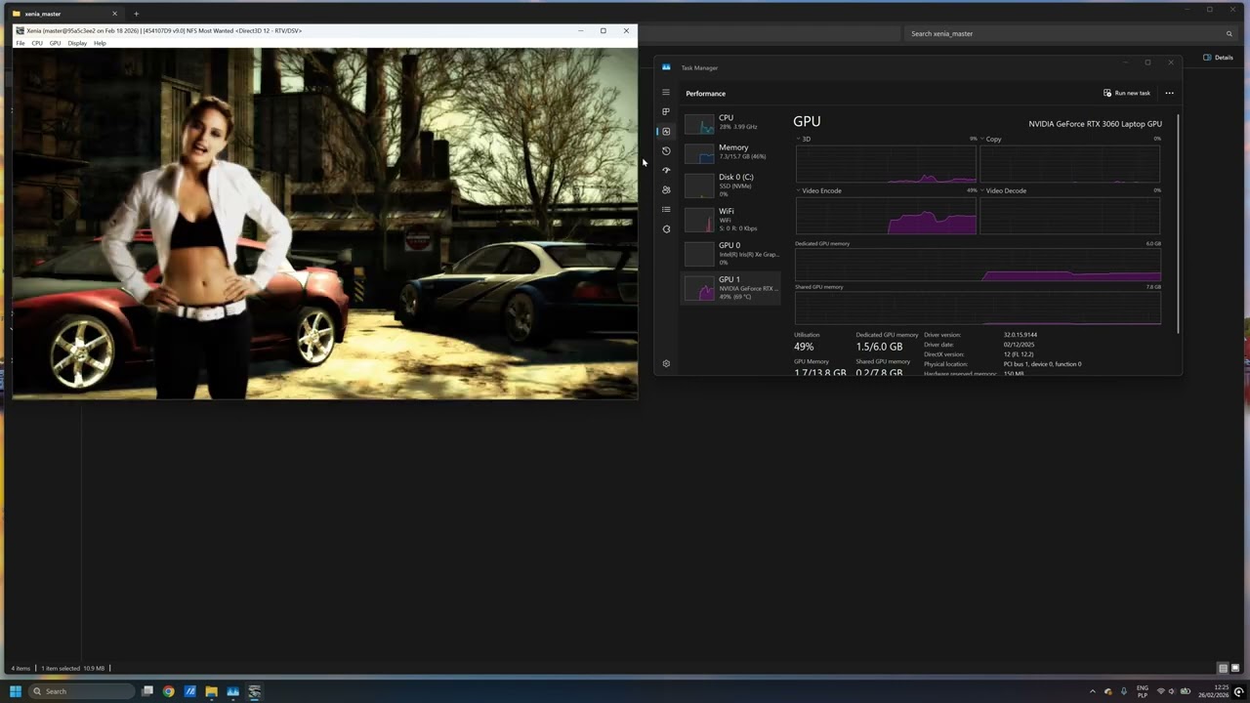Viewport: 1250px width, 703px height.
Task: Click the Shared GPU memory graph
Action: [x=978, y=308]
